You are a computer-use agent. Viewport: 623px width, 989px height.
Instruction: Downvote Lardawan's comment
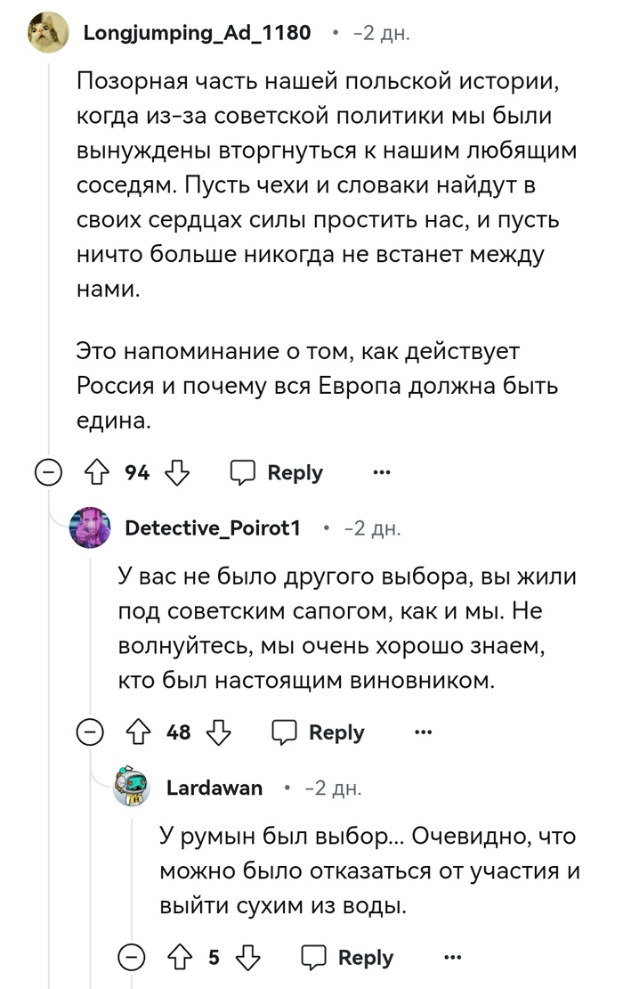pos(248,958)
